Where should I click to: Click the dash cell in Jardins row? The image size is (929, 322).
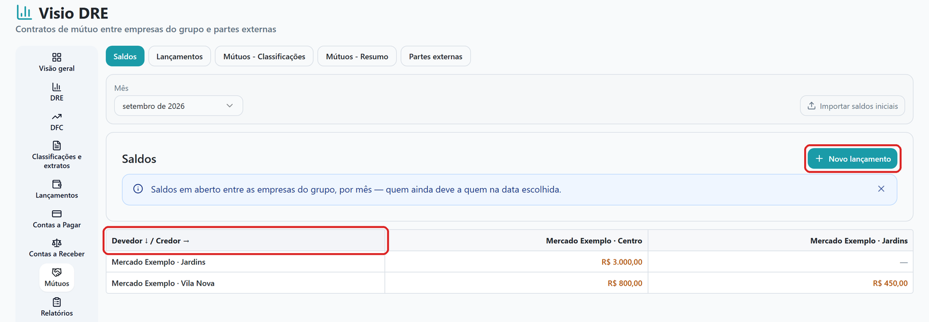tap(780, 262)
